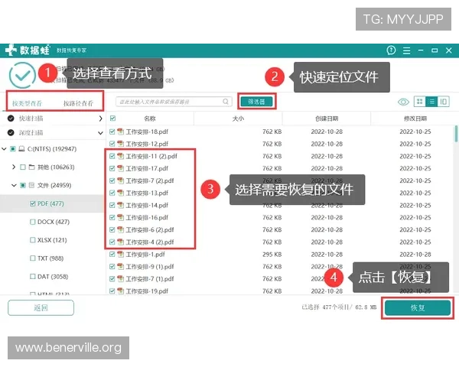Image resolution: width=459 pixels, height=367 pixels.
Task: Click the C:(NTFS) drive icon
Action: (x=21, y=149)
